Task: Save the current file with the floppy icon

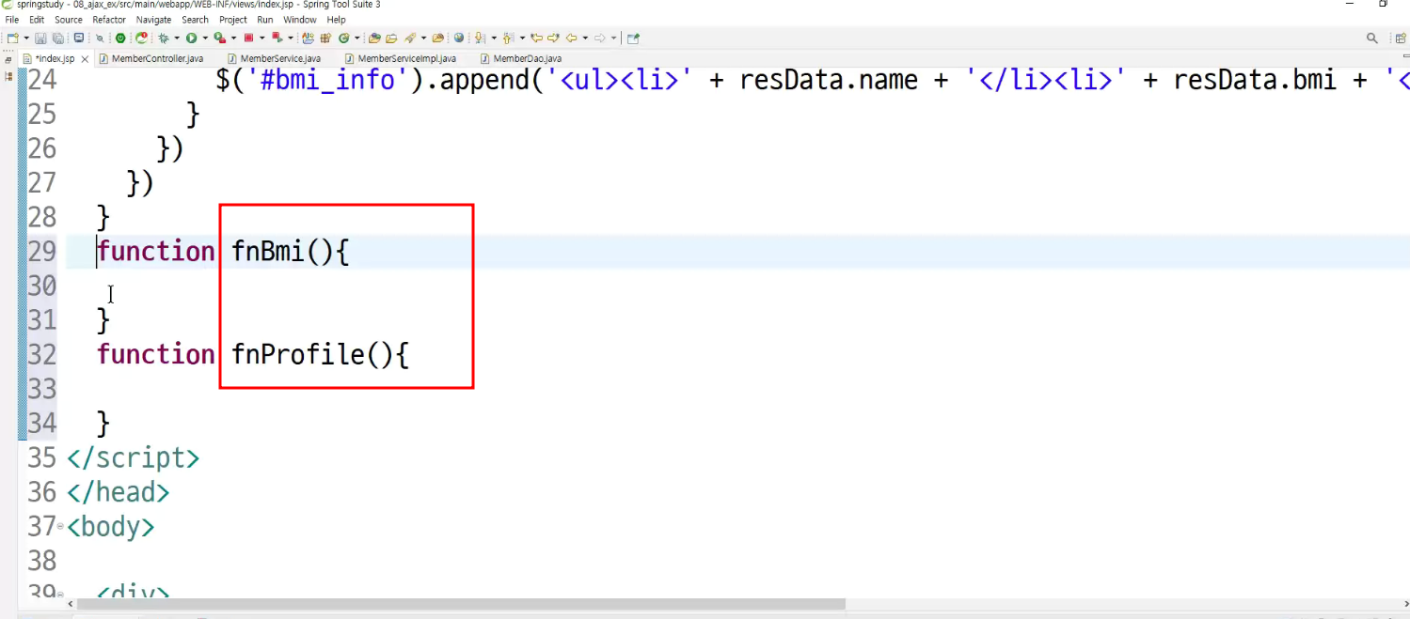Action: coord(40,39)
